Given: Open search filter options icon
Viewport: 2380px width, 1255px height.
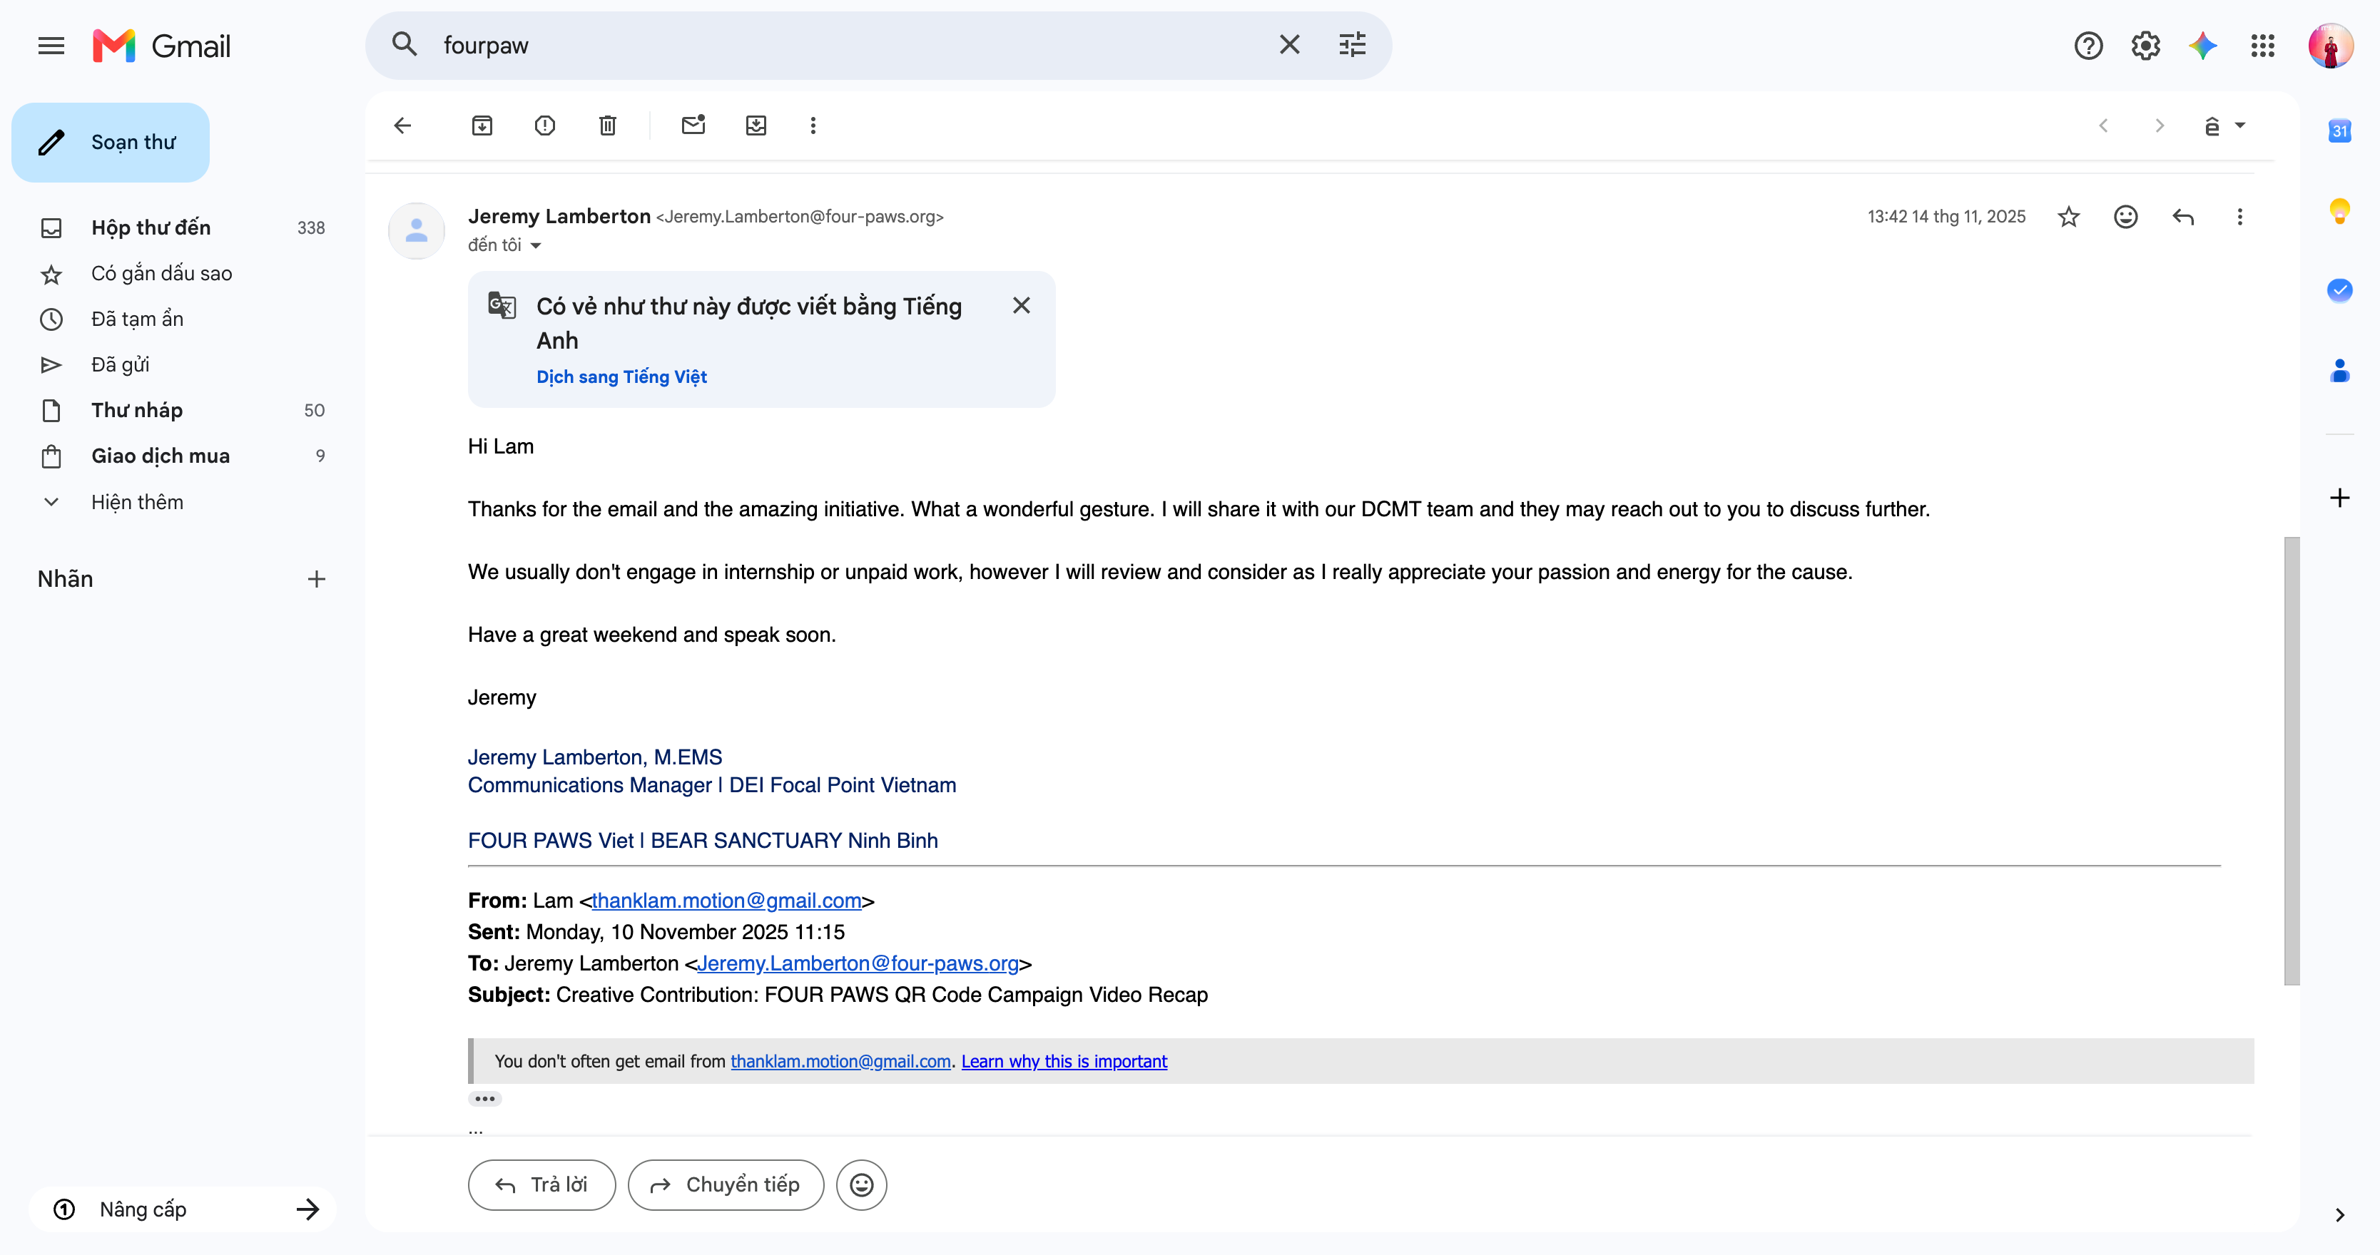Looking at the screenshot, I should click(x=1353, y=44).
